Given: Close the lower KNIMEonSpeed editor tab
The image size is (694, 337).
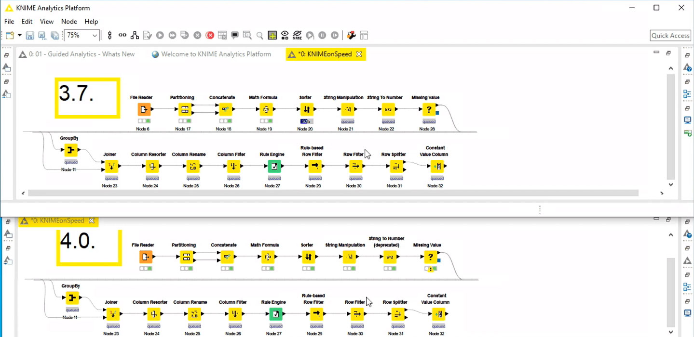Looking at the screenshot, I should pyautogui.click(x=91, y=220).
